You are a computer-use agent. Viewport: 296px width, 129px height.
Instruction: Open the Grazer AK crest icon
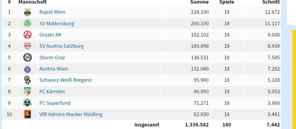click(28, 35)
